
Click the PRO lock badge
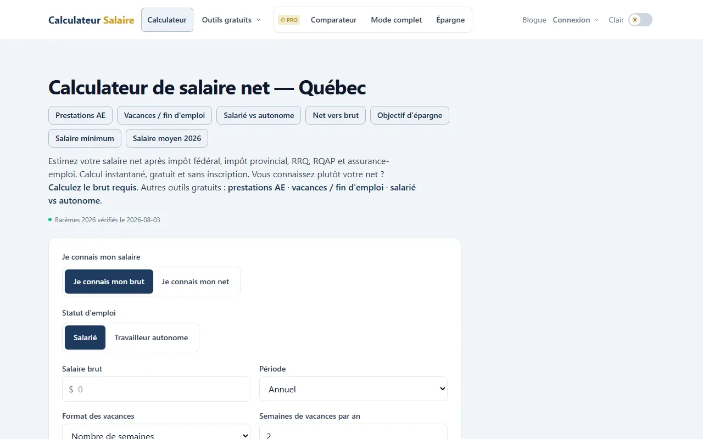(289, 20)
